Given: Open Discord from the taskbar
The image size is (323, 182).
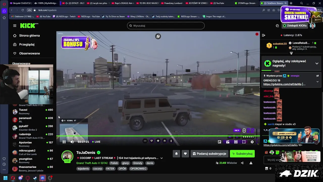Looking at the screenshot, I should point(20,178).
